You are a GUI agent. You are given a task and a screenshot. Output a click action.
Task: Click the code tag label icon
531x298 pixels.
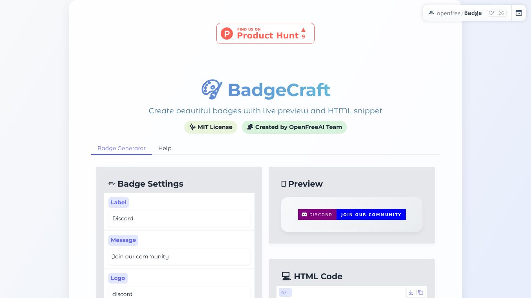click(284, 293)
